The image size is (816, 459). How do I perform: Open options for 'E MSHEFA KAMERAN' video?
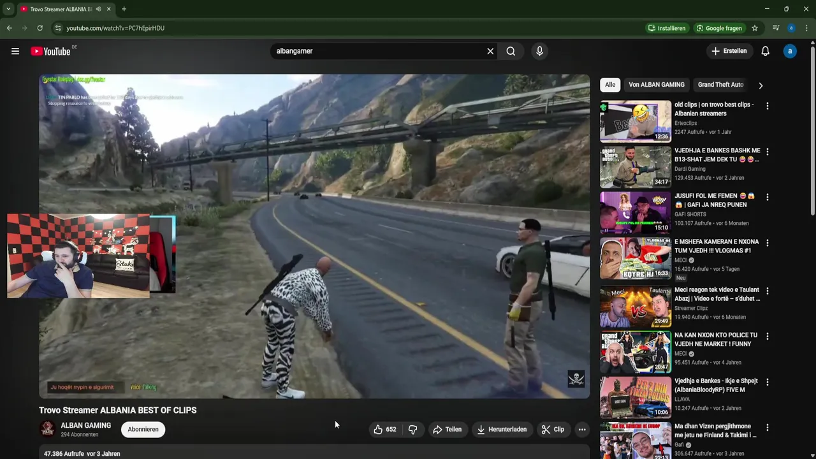click(767, 243)
